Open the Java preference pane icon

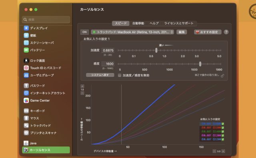coord(26,143)
